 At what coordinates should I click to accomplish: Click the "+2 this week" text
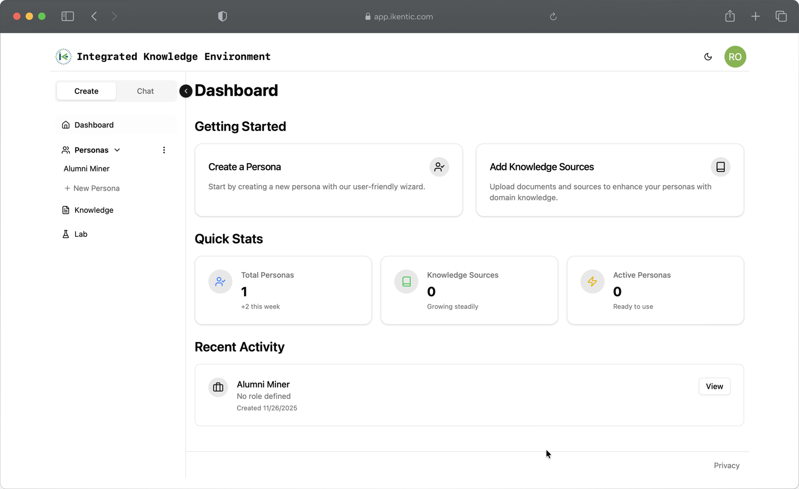[x=260, y=307]
